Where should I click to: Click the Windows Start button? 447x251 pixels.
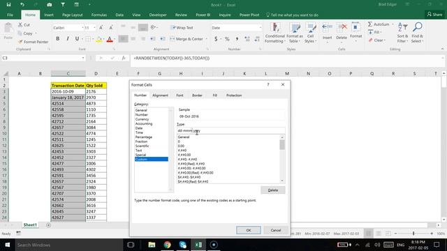point(8,245)
